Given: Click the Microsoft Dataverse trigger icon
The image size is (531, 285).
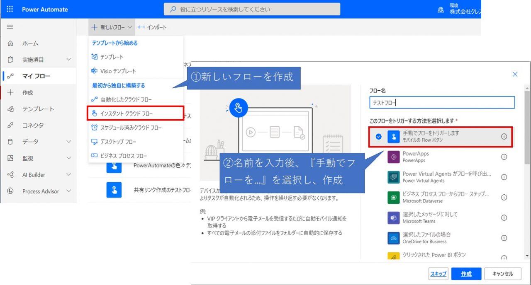Looking at the screenshot, I should coord(393,198).
